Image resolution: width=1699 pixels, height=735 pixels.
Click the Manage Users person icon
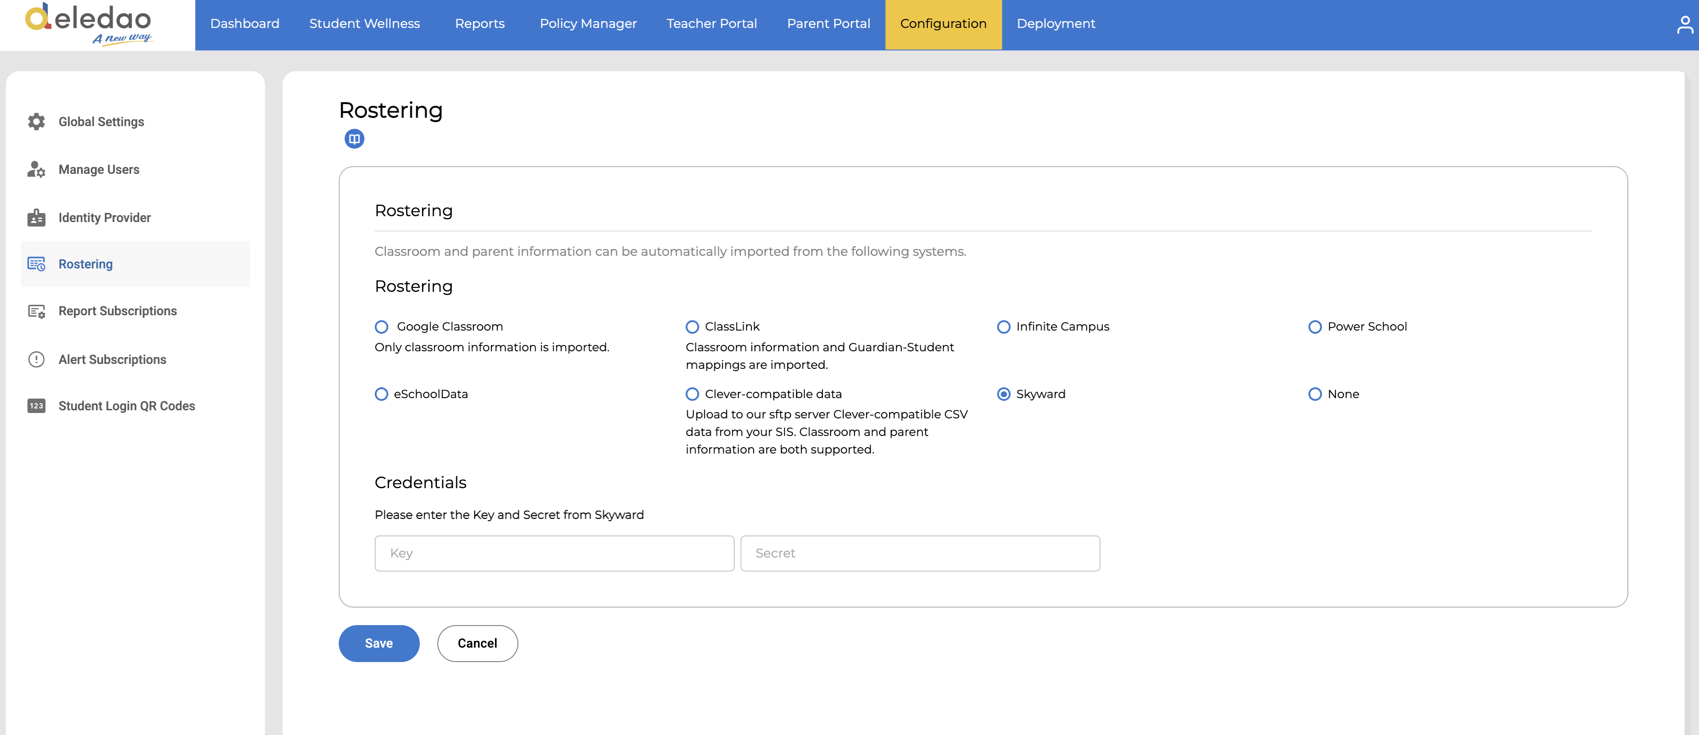point(36,169)
